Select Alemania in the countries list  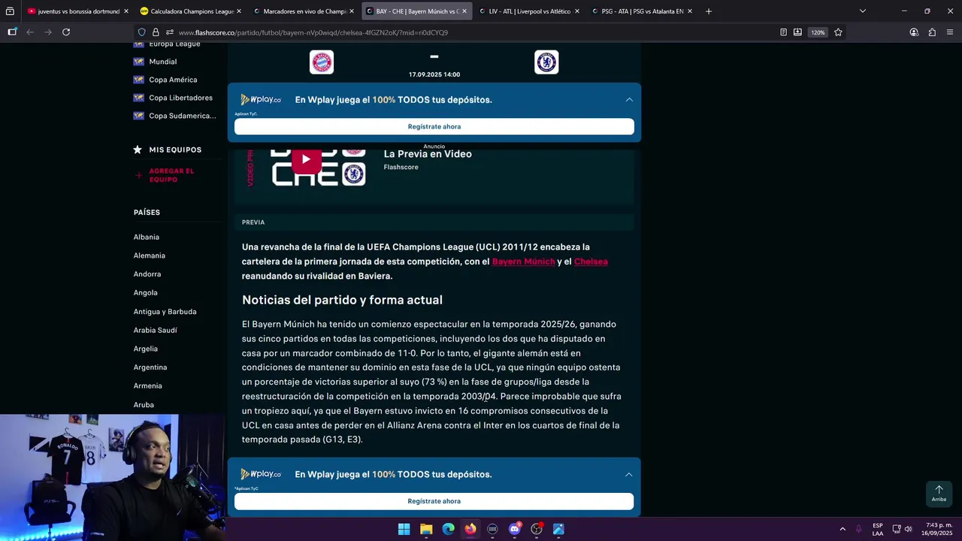pos(150,255)
